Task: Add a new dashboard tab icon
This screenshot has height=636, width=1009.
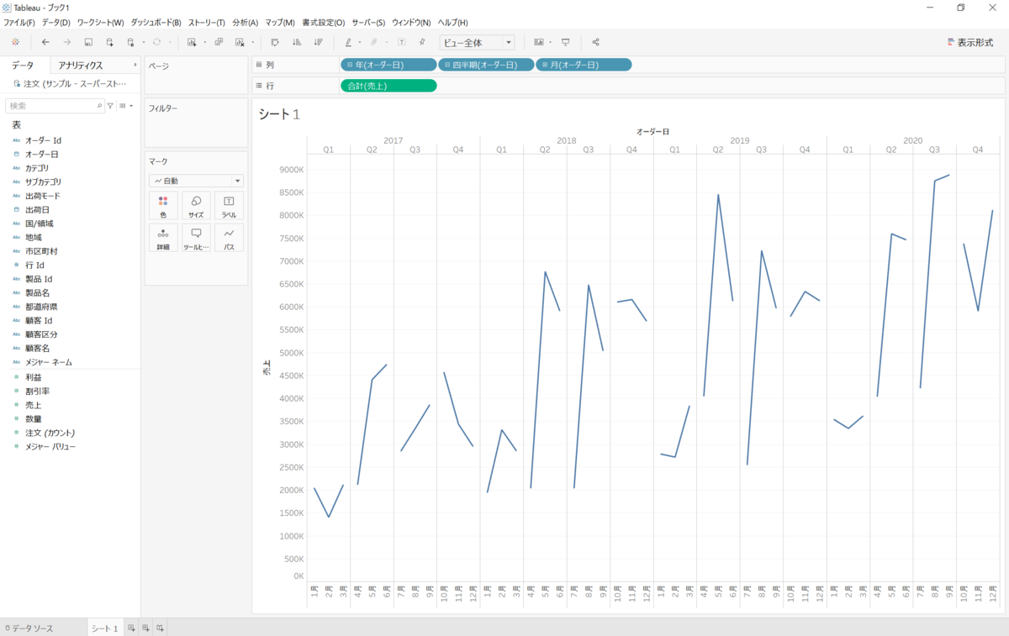Action: 145,628
